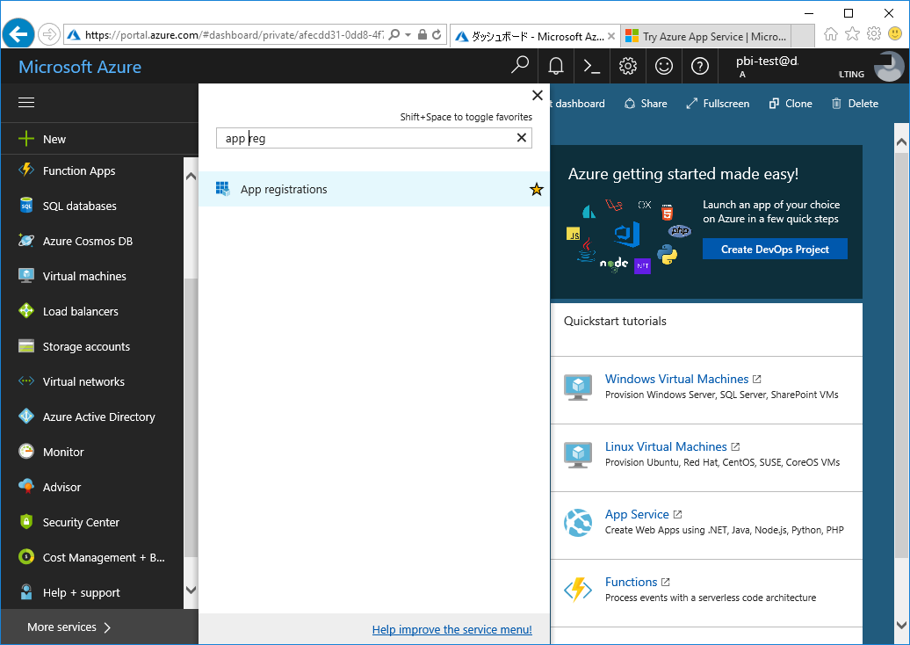Click the user avatar picture
This screenshot has height=645, width=910.
888,66
